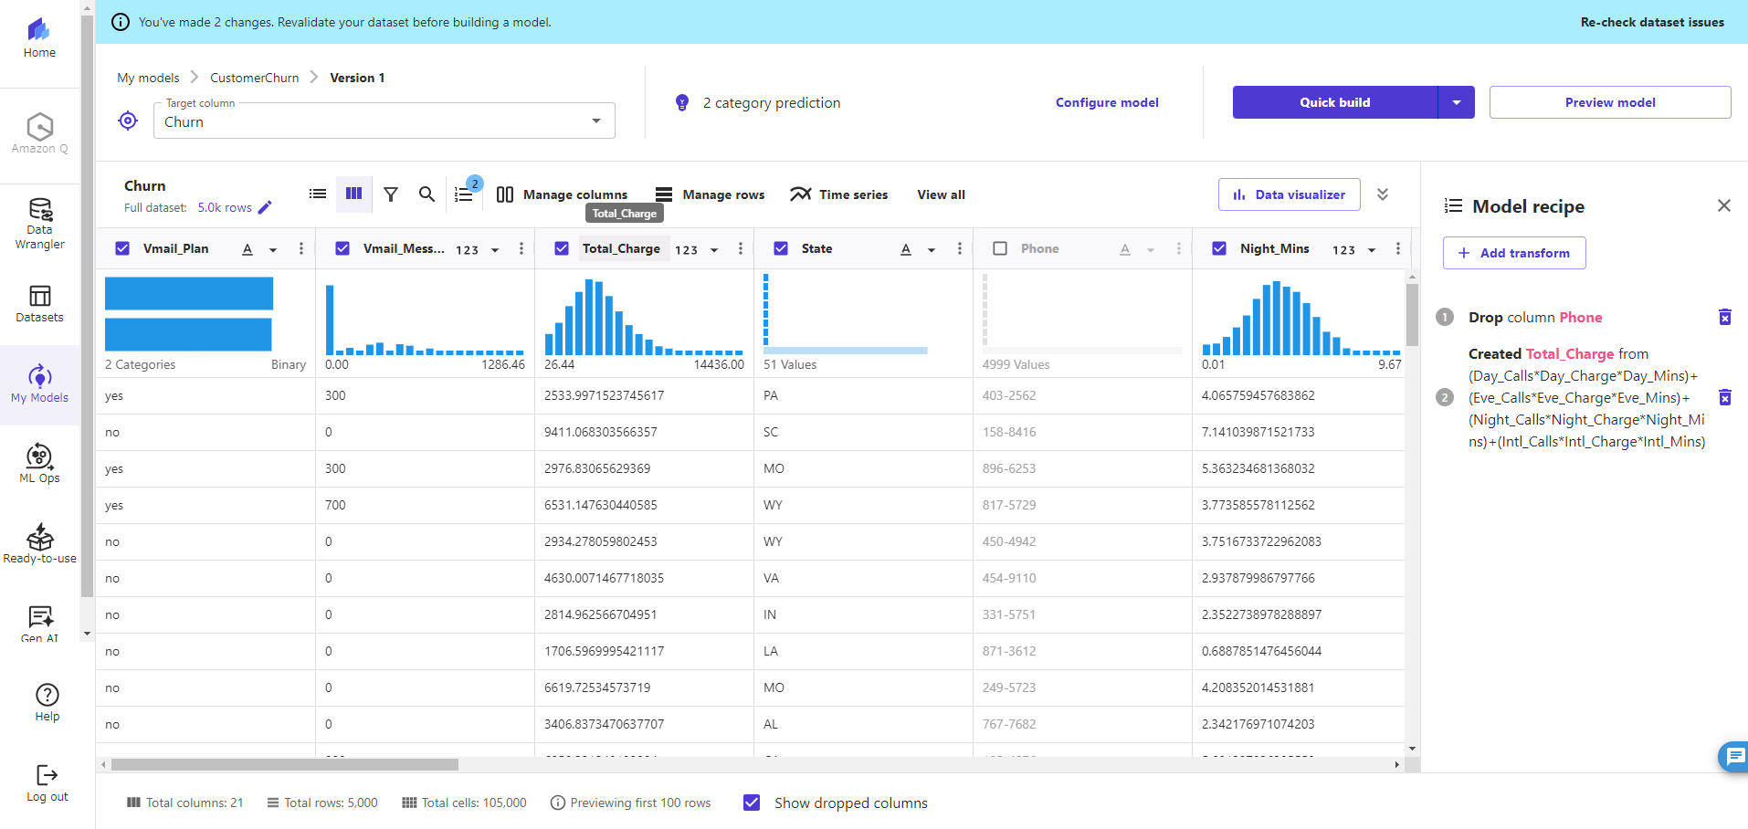
Task: Click the Preview model button
Action: 1610,102
